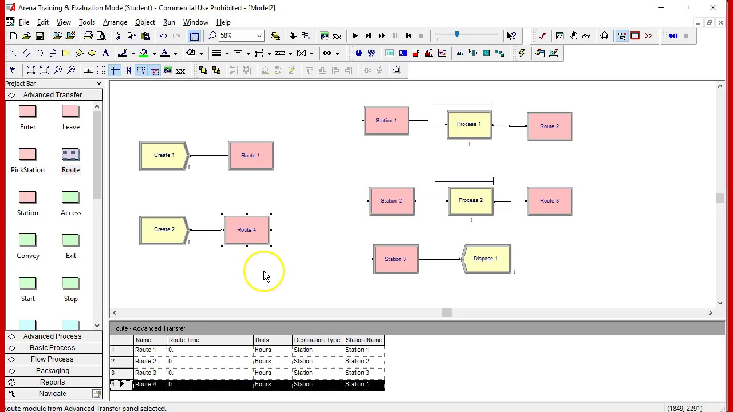The image size is (733, 412).
Task: Toggle the animate connectors button
Action: pyautogui.click(x=622, y=36)
